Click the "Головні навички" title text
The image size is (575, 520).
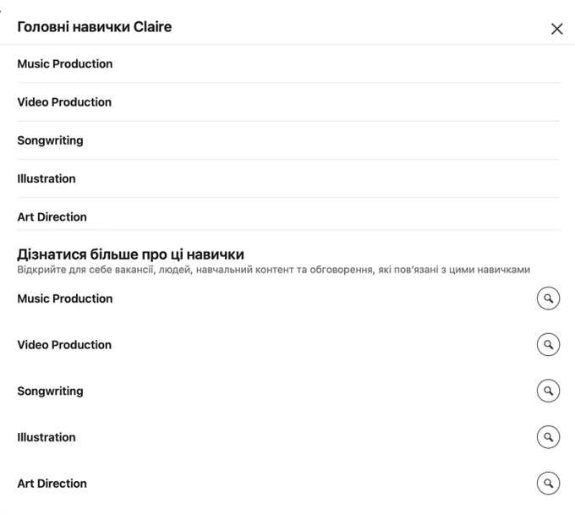[80, 27]
